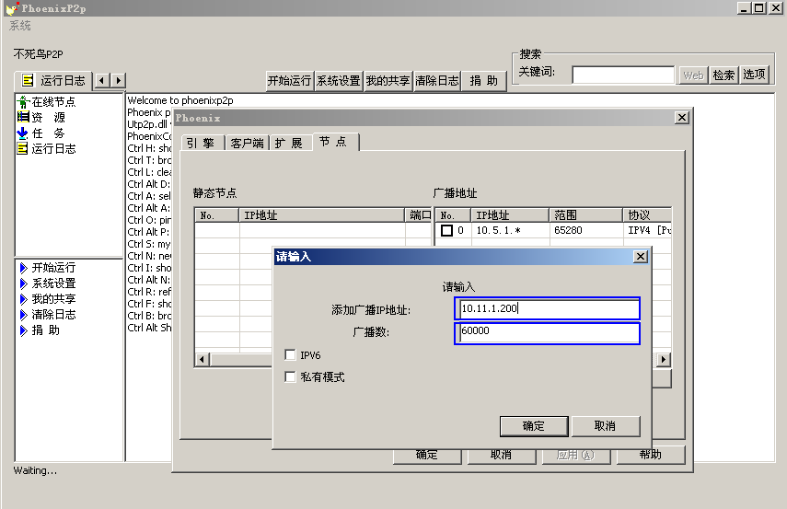Image resolution: width=787 pixels, height=509 pixels.
Task: Click the online nodes person icon
Action: tap(23, 102)
